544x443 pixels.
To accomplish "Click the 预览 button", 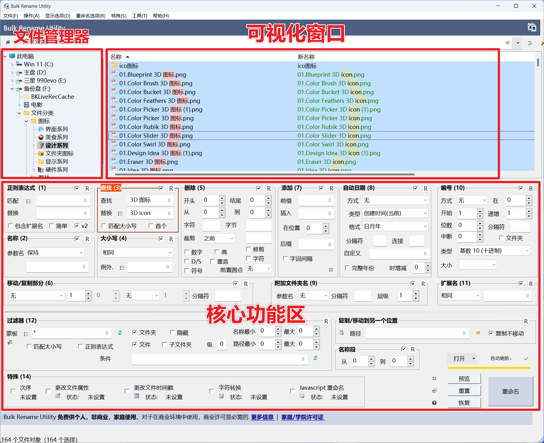I will [464, 379].
